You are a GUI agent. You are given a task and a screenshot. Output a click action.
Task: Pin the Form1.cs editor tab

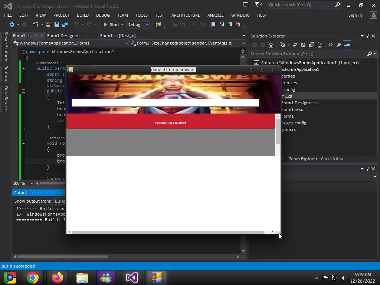click(x=36, y=36)
